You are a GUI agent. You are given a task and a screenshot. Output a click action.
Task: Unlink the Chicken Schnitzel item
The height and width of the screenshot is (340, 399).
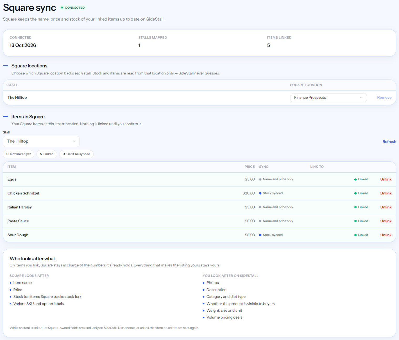(386, 193)
